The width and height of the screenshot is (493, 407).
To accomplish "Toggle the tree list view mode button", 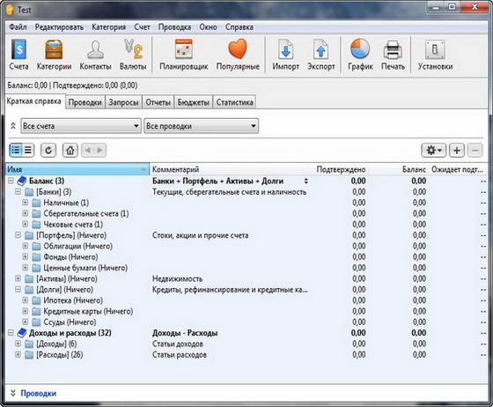I will click(16, 150).
